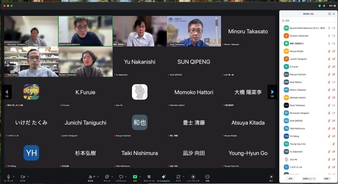Click the Reactions (リアクション) heart icon
Viewport: 338px width, 184px height.
121,177
